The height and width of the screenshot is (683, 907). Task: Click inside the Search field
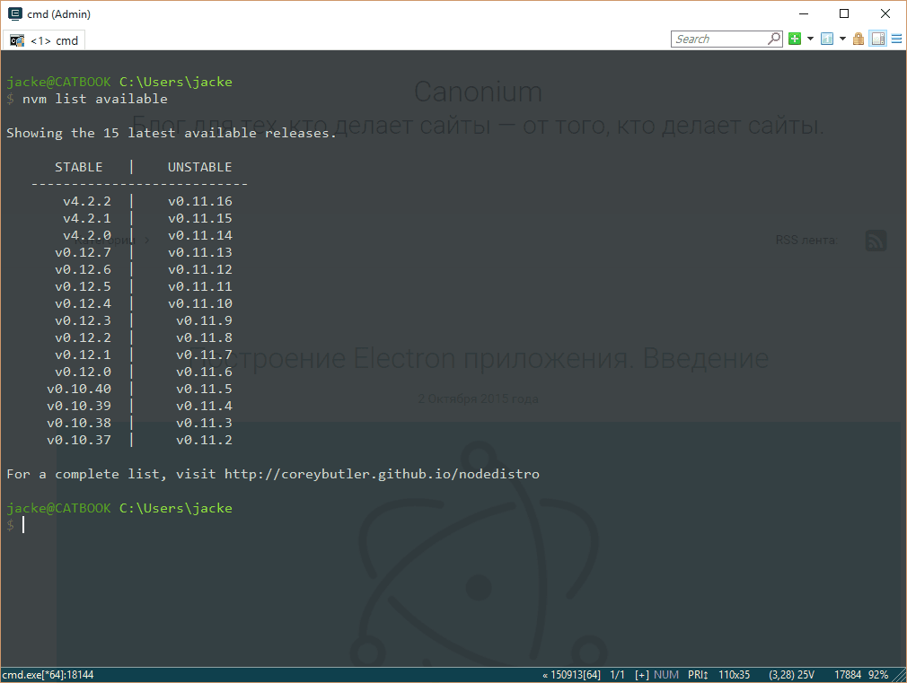point(718,39)
